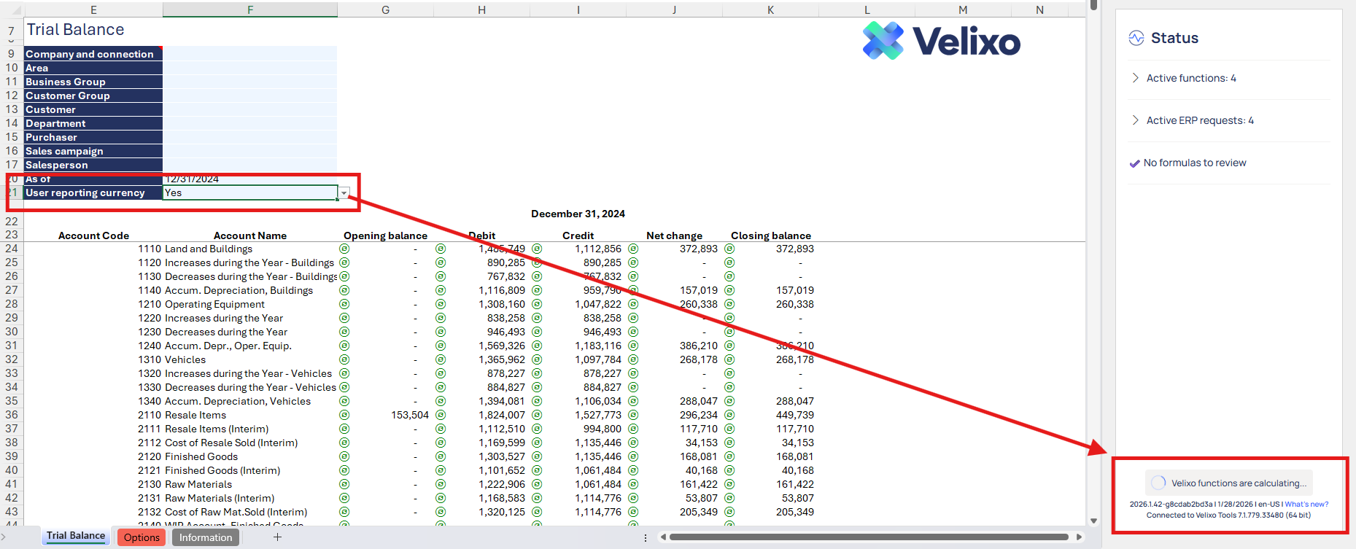Click the green icon before Resale Items opening balance
The width and height of the screenshot is (1356, 549).
pyautogui.click(x=344, y=415)
